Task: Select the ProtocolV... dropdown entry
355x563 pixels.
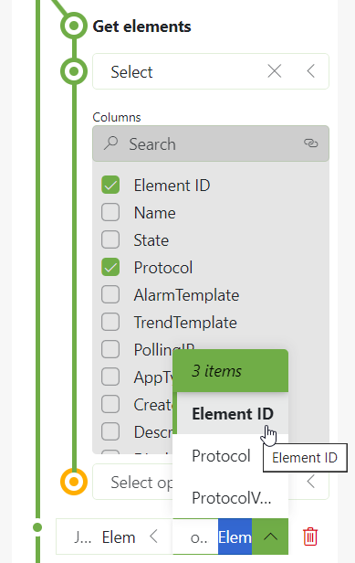Action: (x=231, y=497)
